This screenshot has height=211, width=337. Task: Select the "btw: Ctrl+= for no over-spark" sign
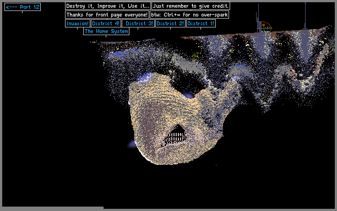[x=189, y=15]
